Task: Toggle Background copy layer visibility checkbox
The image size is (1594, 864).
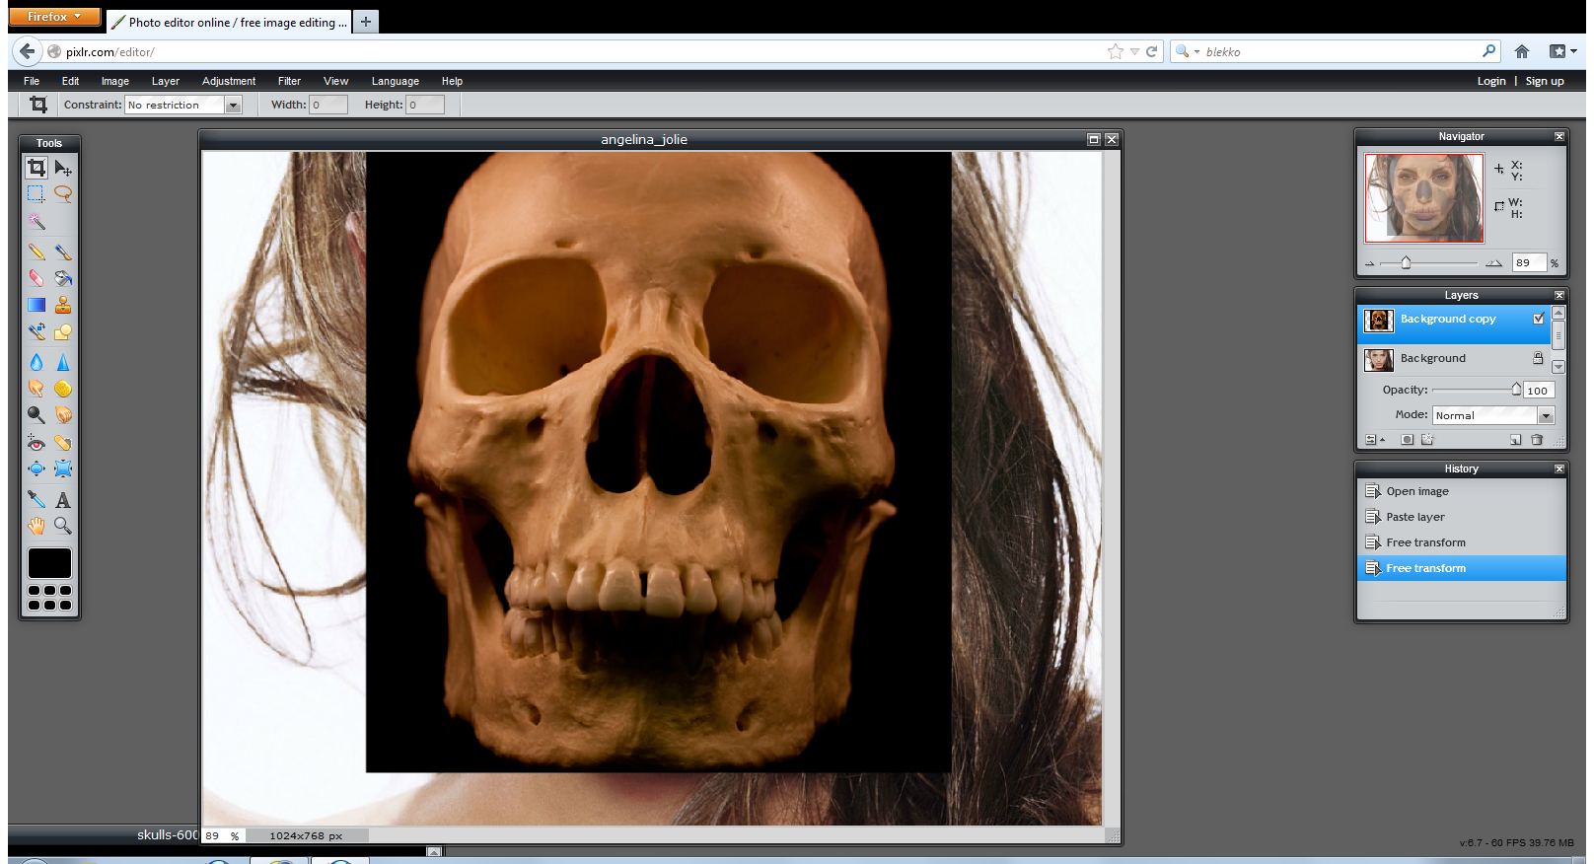Action: [x=1539, y=319]
